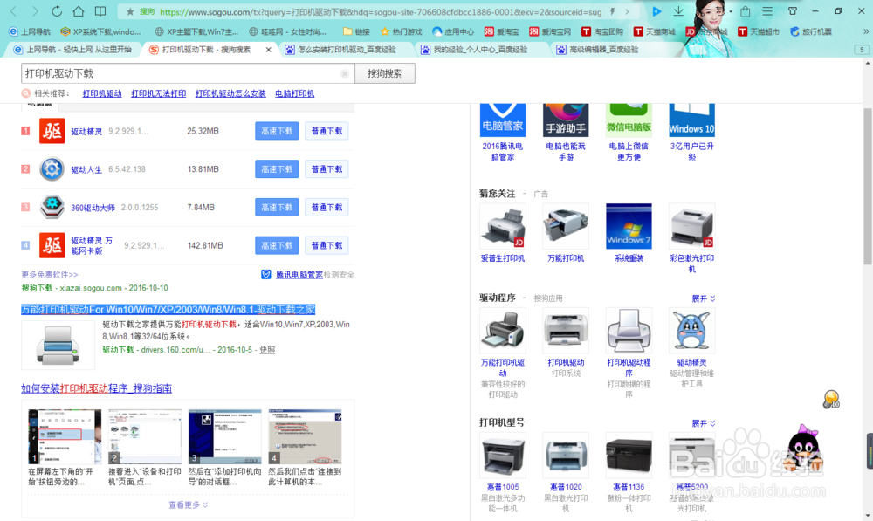Open the 如何安装打印机驱动程序 搜狗指南 link

click(96, 388)
